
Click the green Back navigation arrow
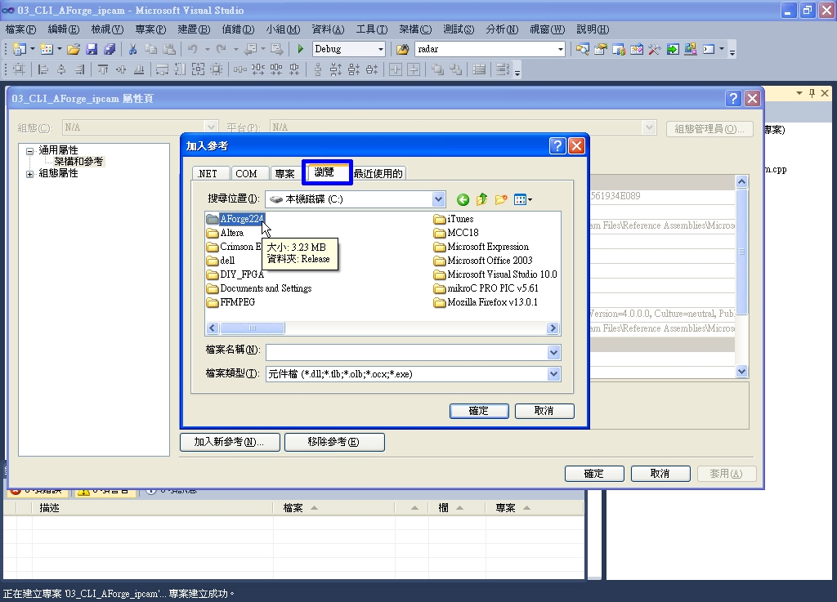pos(463,198)
